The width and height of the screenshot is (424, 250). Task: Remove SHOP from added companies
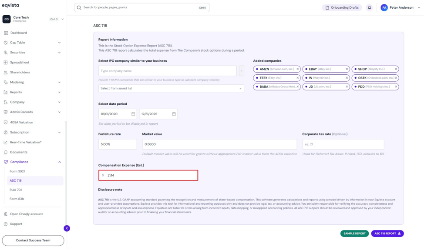[396, 69]
